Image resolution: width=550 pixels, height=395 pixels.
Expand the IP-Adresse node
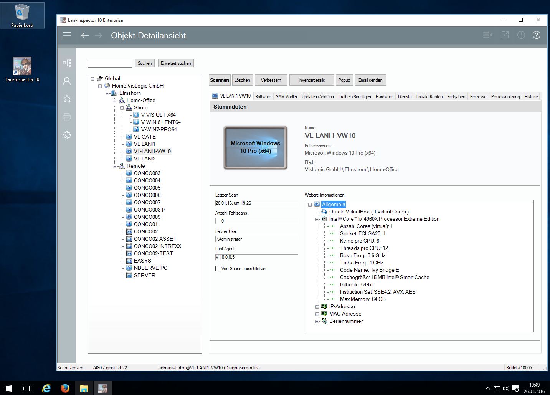[317, 307]
